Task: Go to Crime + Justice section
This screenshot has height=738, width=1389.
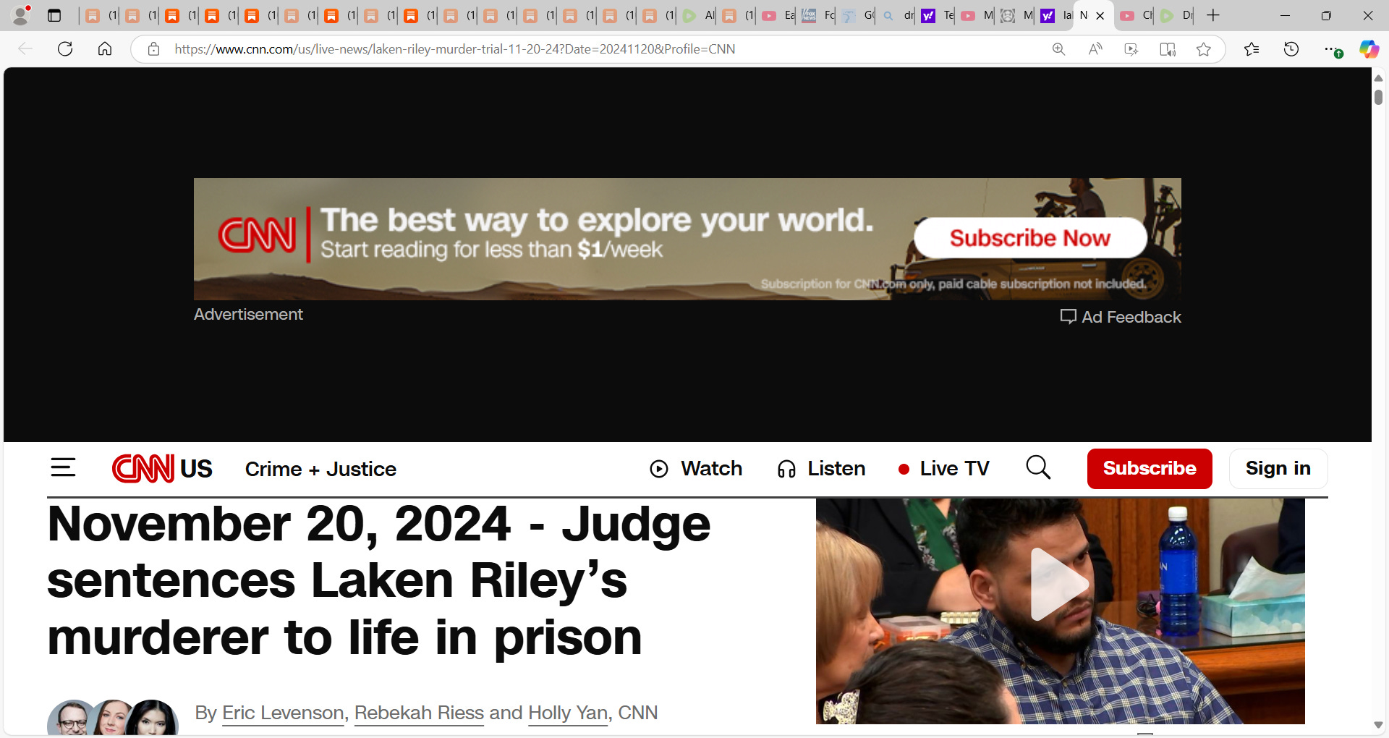Action: click(320, 469)
